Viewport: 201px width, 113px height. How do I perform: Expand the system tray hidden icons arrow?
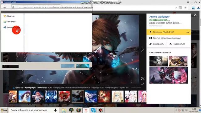tap(176, 110)
